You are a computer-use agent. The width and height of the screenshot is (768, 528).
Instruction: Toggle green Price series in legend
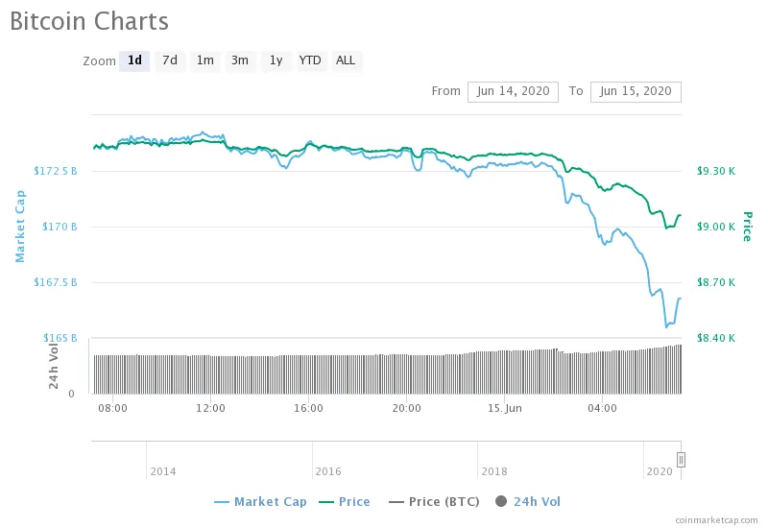(x=345, y=501)
